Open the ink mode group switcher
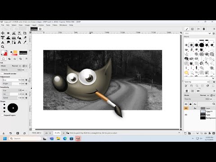The height and width of the screenshot is (162, 216). pyautogui.click(x=25, y=66)
